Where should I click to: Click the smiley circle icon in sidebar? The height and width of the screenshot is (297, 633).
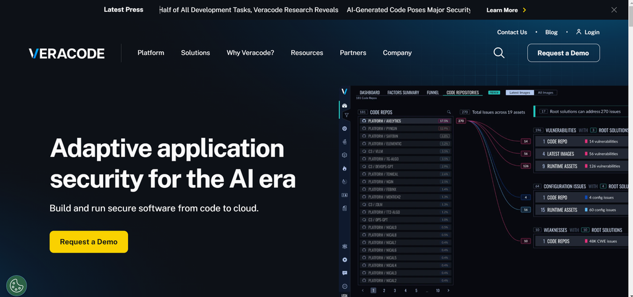coord(344,286)
